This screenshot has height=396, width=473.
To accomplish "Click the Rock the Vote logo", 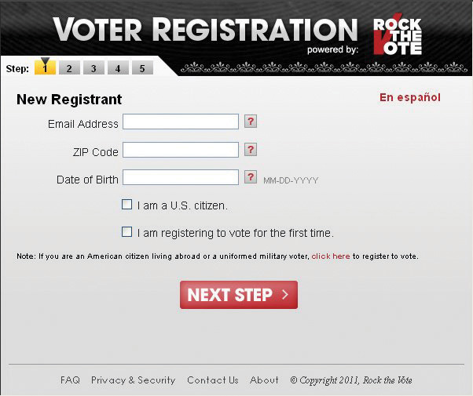I will click(x=398, y=35).
